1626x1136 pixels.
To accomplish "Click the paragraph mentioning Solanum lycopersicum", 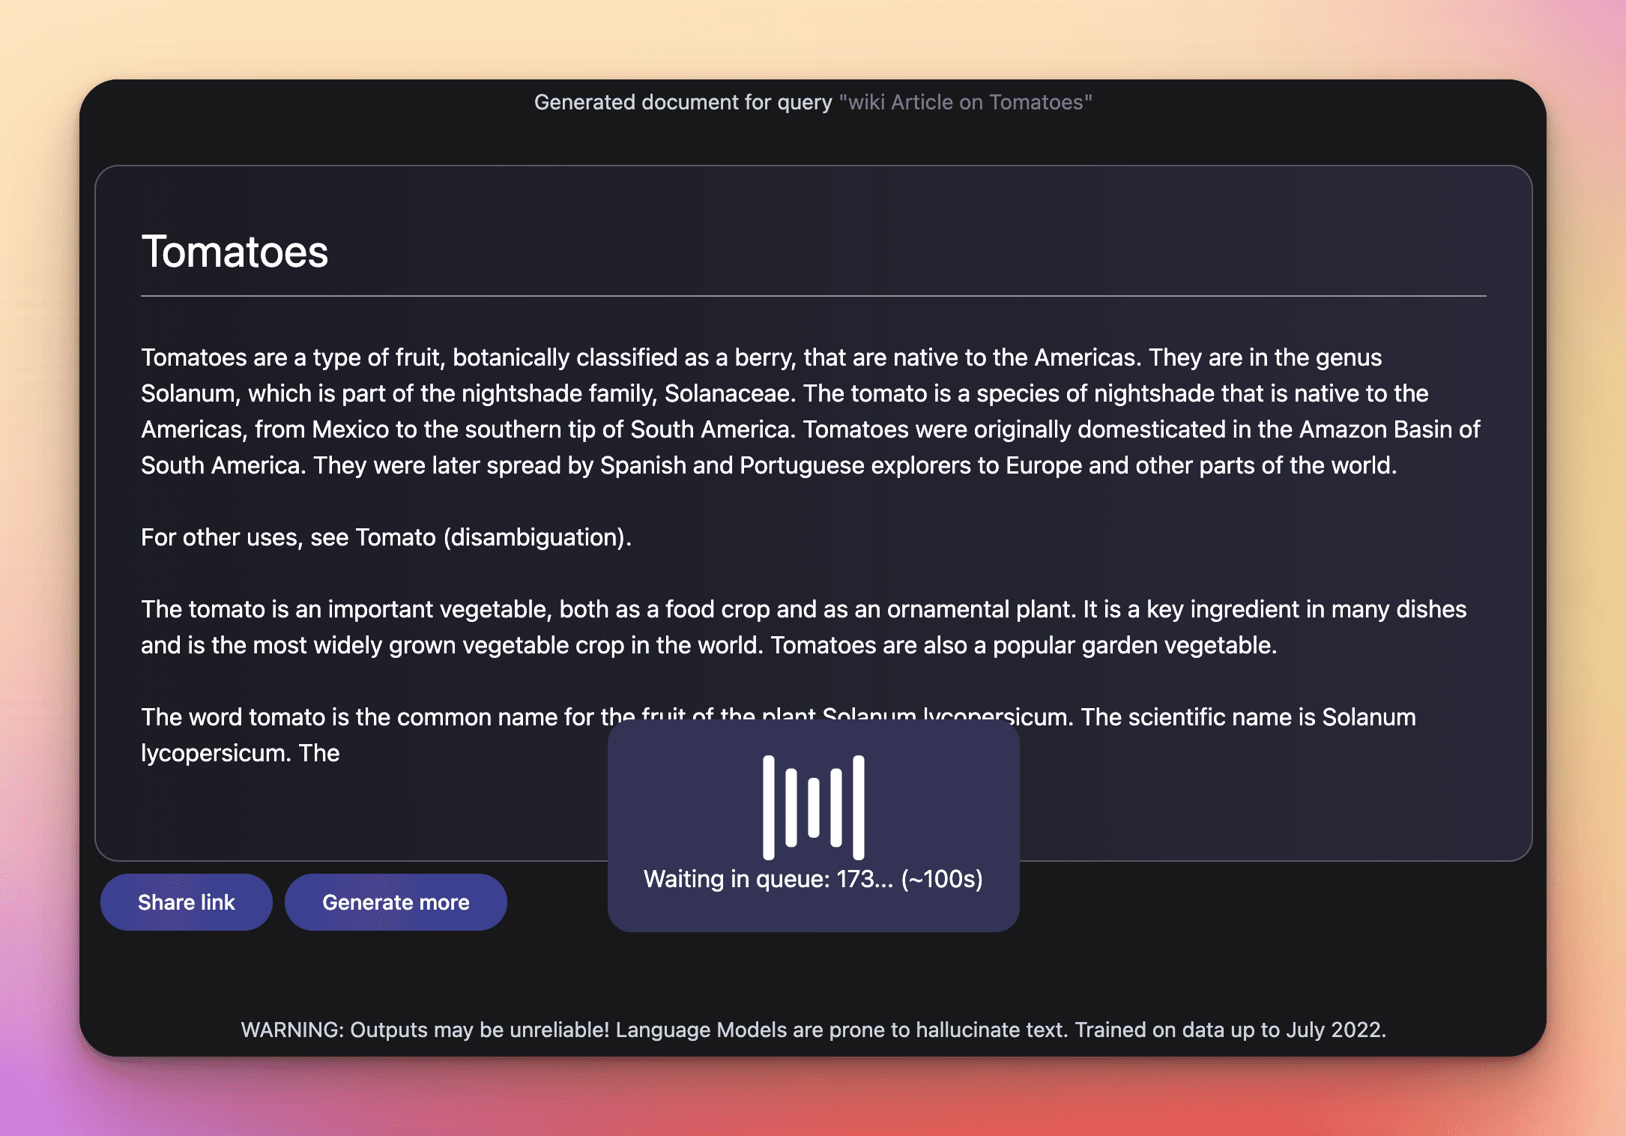I will [779, 735].
